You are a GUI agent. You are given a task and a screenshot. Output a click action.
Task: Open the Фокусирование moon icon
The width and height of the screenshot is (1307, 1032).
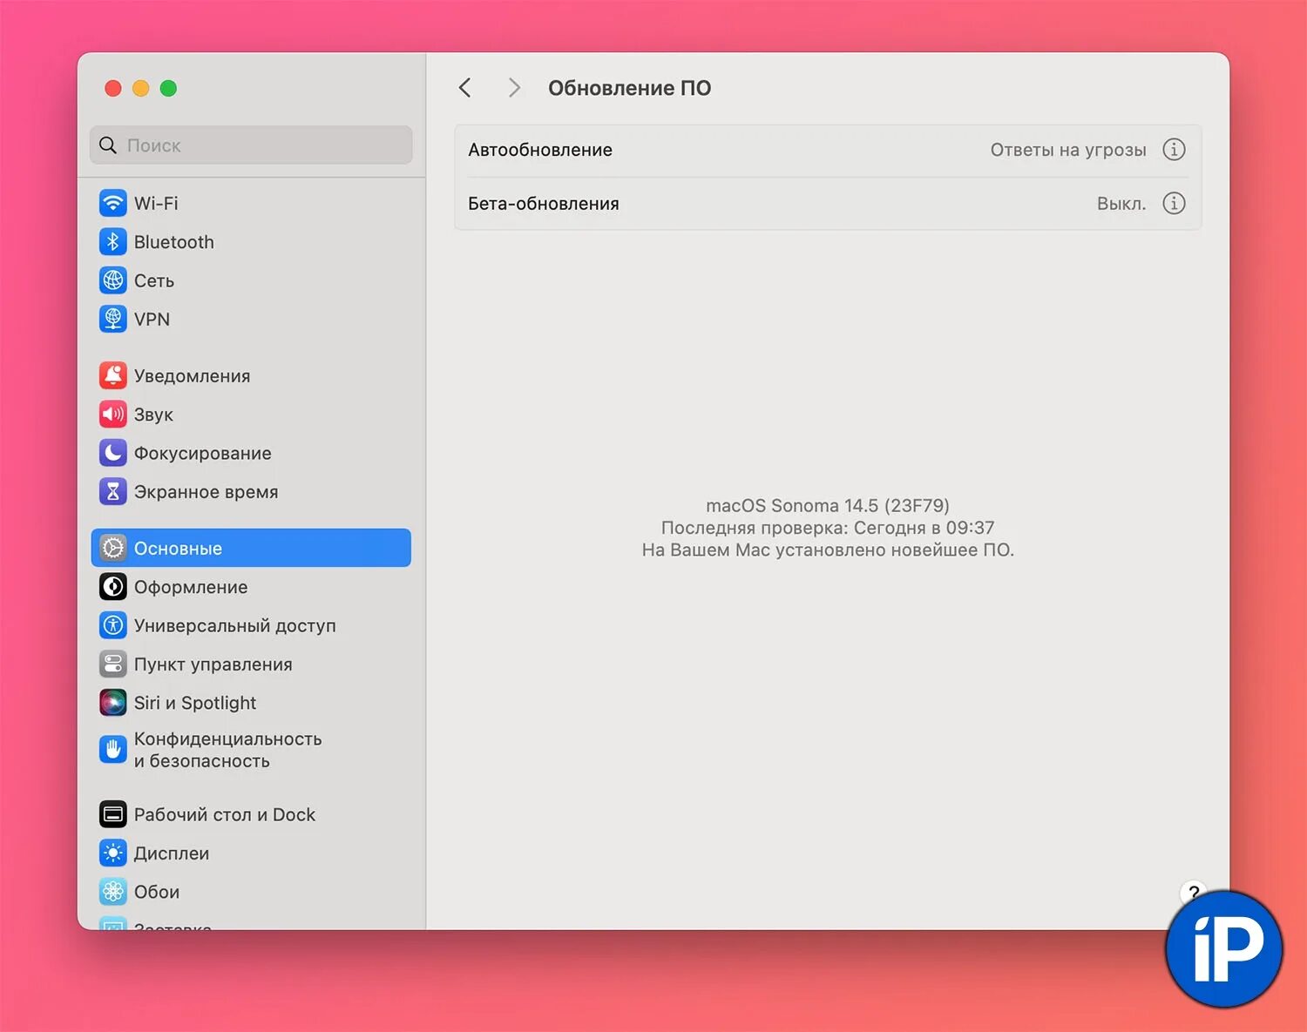click(113, 453)
